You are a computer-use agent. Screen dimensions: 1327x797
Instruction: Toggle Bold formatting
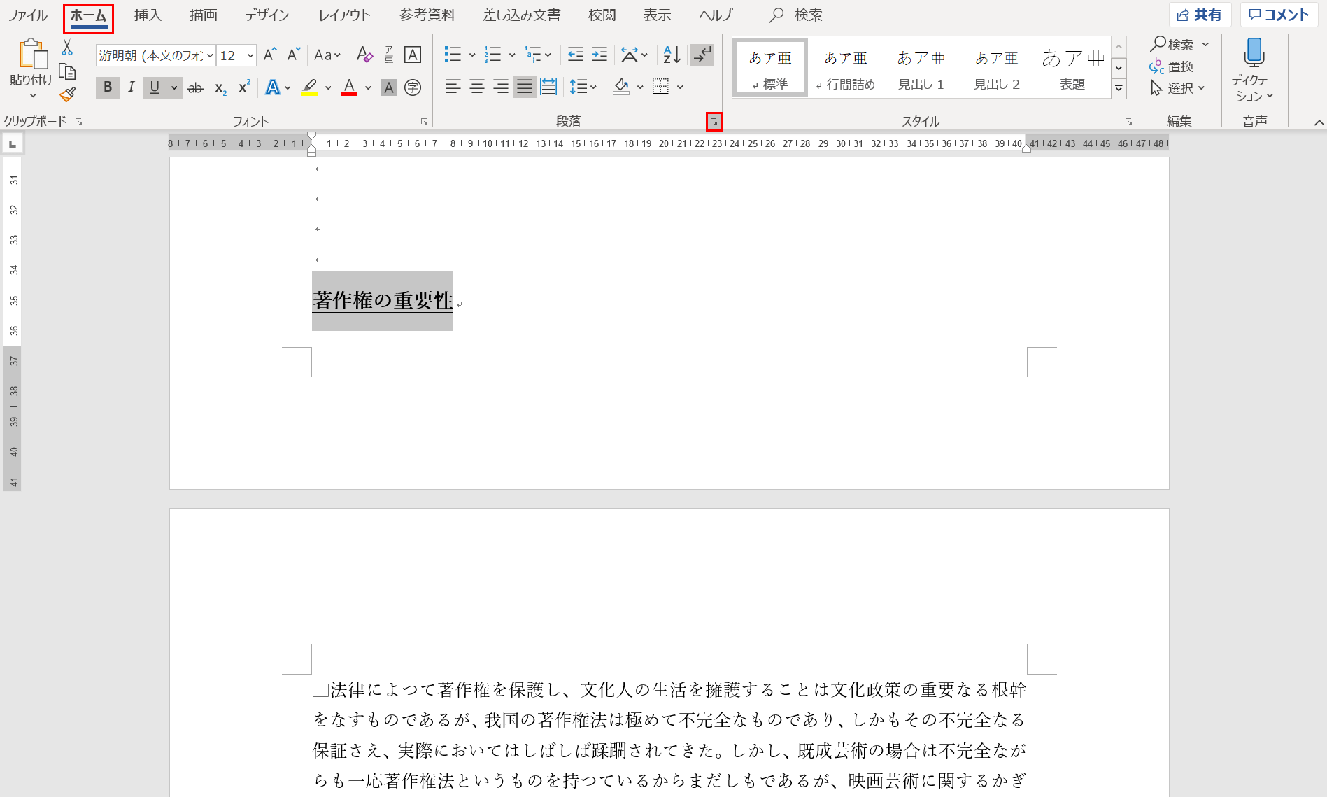pyautogui.click(x=107, y=87)
